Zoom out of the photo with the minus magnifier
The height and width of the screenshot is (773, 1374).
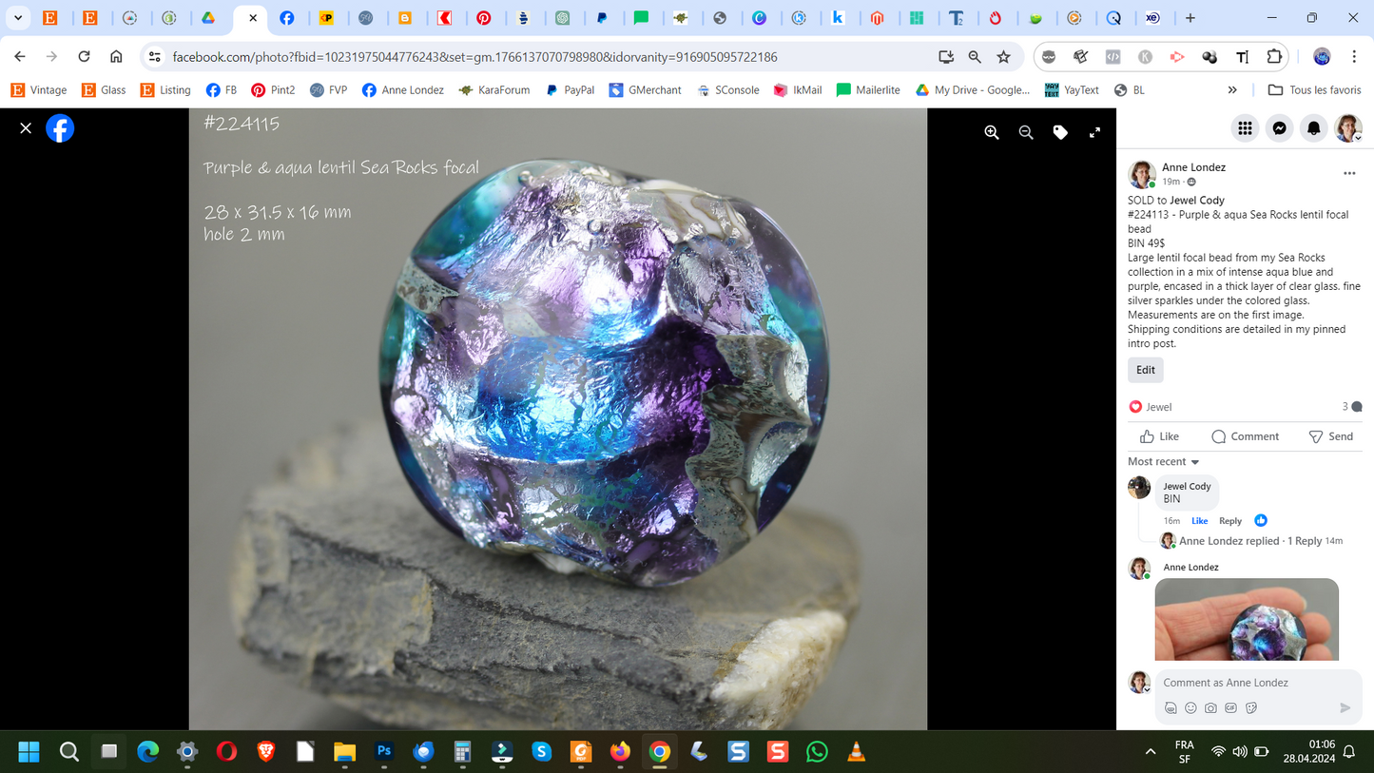pyautogui.click(x=1026, y=133)
